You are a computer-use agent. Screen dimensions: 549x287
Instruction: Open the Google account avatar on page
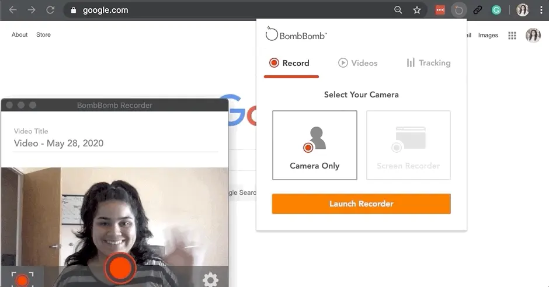coord(533,36)
